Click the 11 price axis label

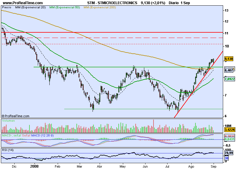click(227, 33)
